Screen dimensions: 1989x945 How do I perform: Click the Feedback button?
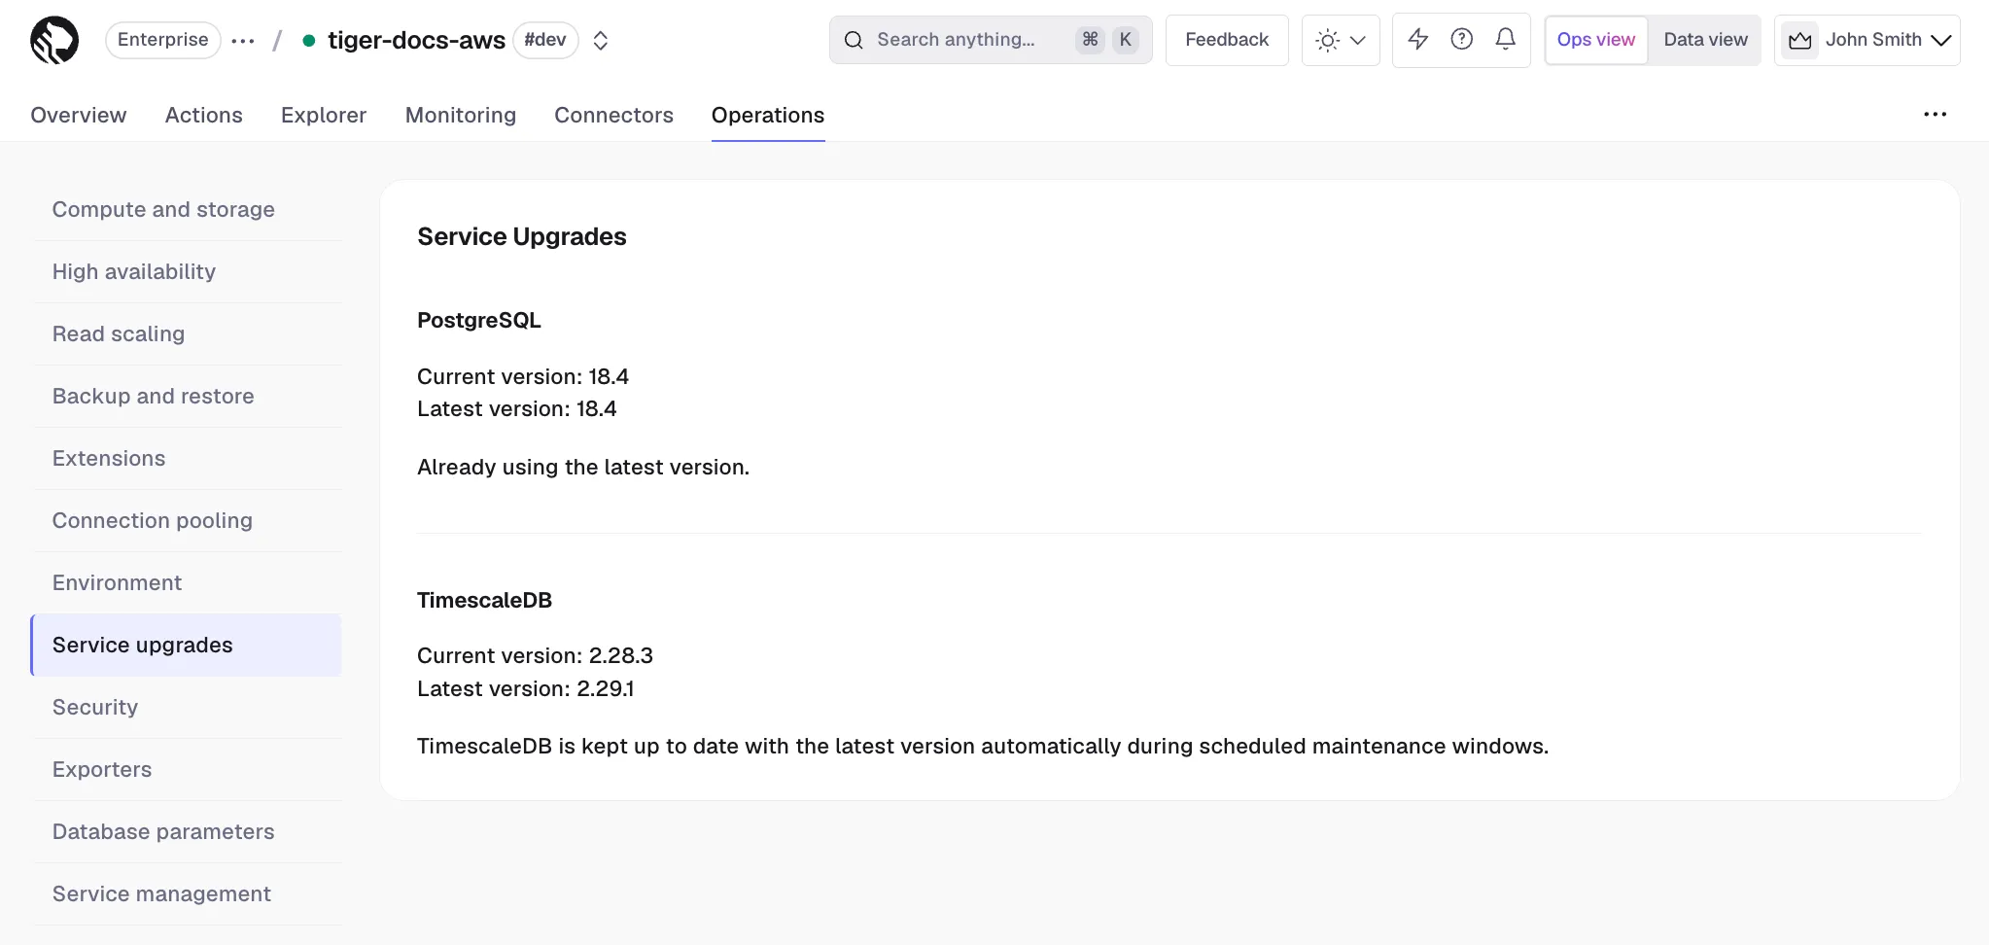pos(1227,40)
